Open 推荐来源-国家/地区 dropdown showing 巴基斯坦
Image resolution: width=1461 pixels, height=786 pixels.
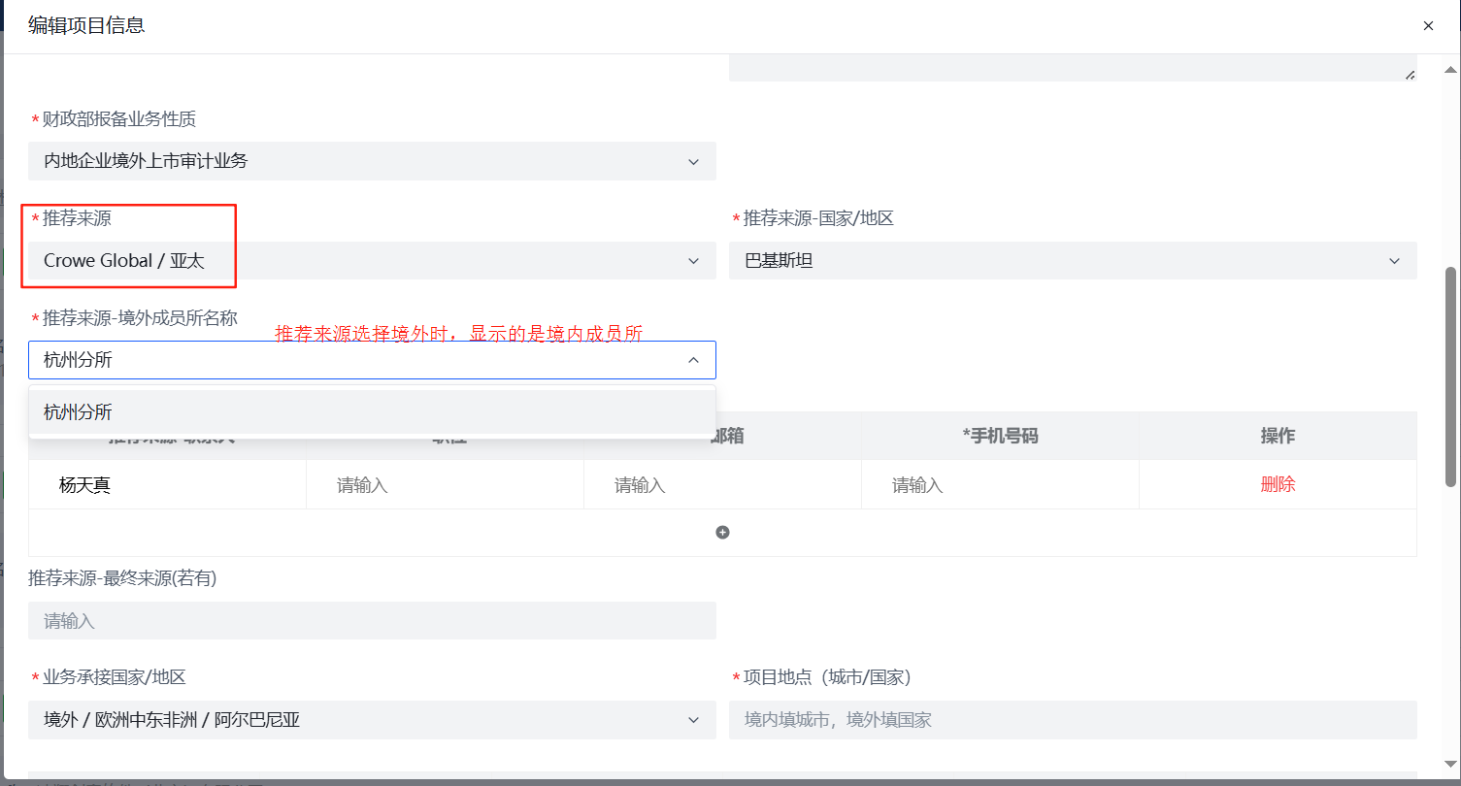click(1394, 261)
